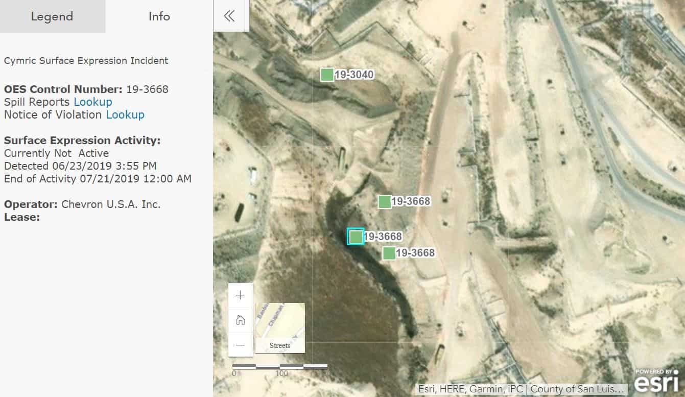This screenshot has height=397, width=685.
Task: Collapse the side panel with the double chevron
Action: pos(229,16)
